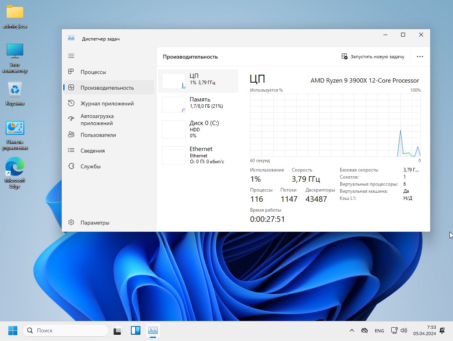Select the Память performance thumbnail
The height and width of the screenshot is (341, 453).
[x=174, y=105]
